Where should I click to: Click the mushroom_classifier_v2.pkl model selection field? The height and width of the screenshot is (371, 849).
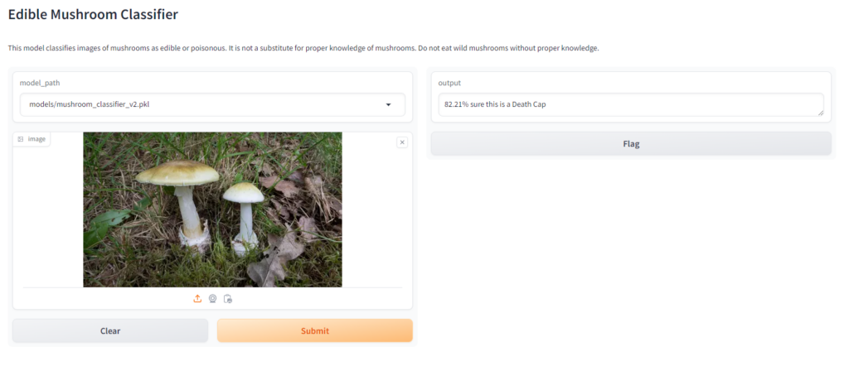pyautogui.click(x=212, y=105)
